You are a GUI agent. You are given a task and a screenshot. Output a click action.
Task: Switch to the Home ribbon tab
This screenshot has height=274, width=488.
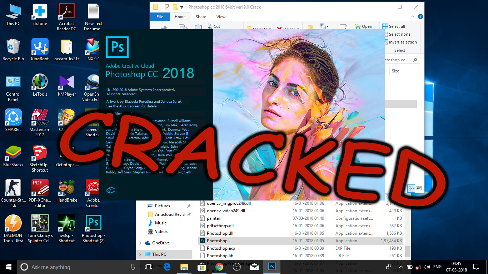pyautogui.click(x=180, y=17)
